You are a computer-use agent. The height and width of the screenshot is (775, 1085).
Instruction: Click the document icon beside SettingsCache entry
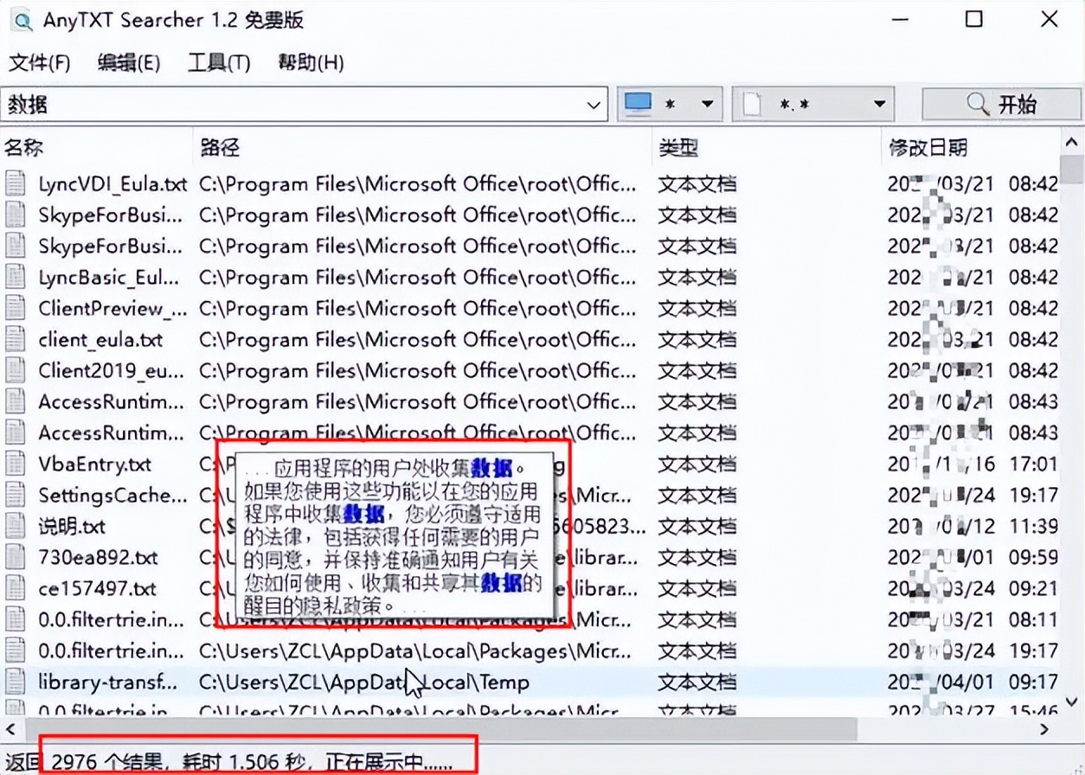coord(15,495)
